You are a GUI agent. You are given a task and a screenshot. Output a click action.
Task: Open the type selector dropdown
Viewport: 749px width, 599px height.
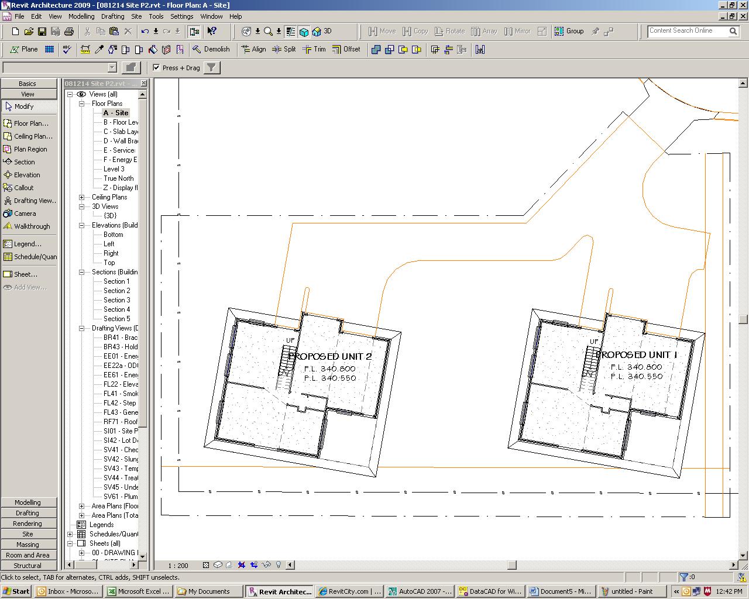click(112, 68)
